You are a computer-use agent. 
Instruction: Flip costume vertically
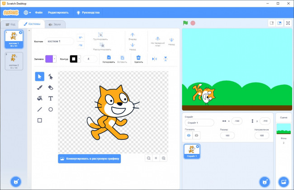(x=166, y=59)
